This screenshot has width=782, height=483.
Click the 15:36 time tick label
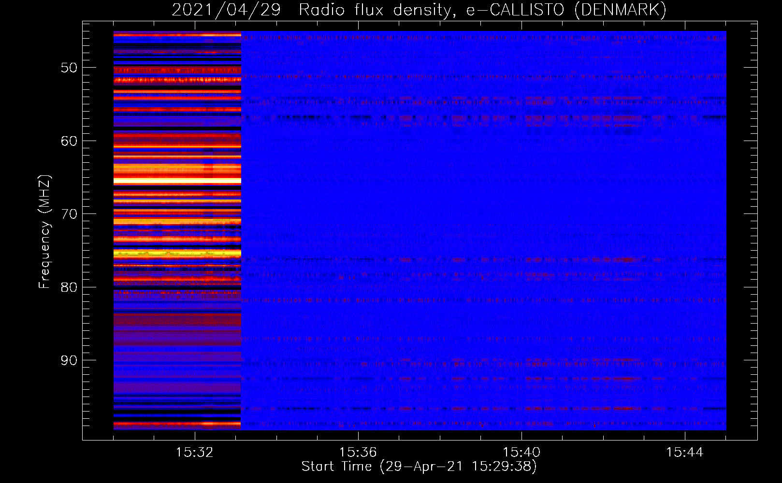[x=358, y=453]
